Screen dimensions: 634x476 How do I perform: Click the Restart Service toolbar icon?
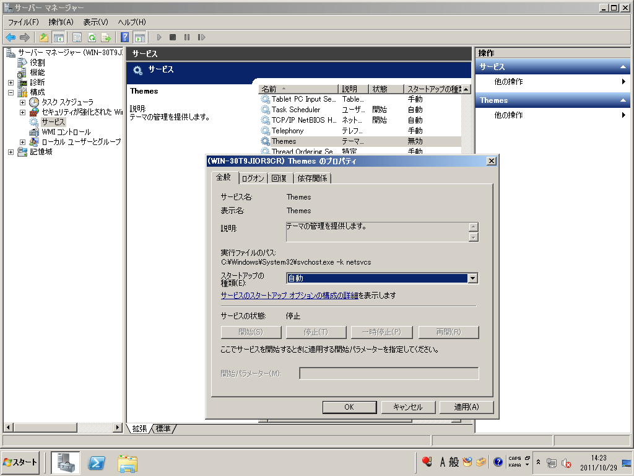pyautogui.click(x=200, y=37)
